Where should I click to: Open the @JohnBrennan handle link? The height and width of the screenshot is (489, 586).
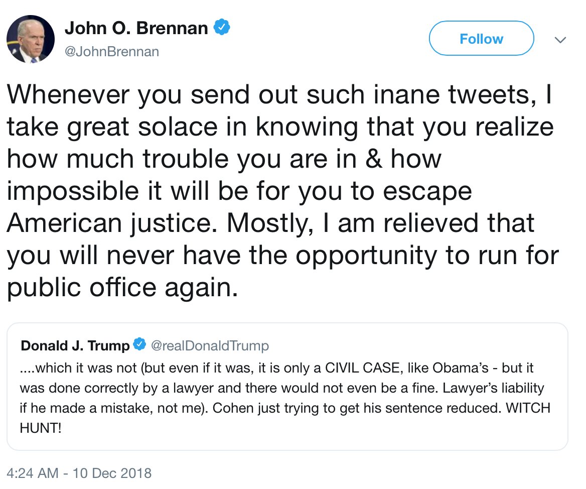[x=112, y=51]
